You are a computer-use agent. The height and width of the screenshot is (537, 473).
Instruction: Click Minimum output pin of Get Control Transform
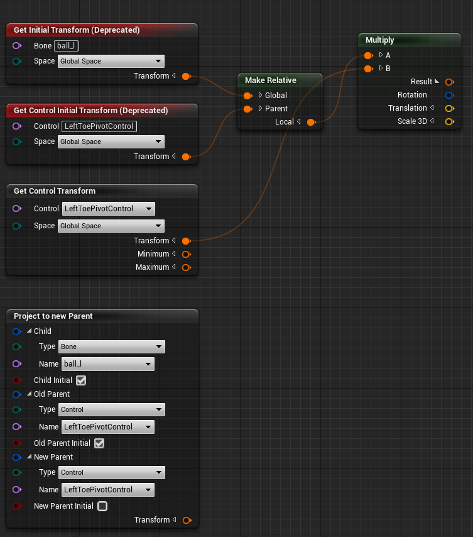click(x=187, y=254)
